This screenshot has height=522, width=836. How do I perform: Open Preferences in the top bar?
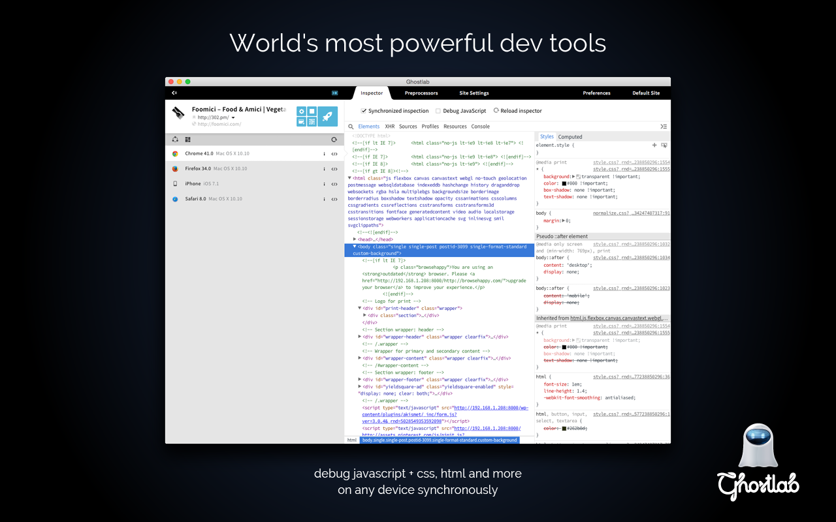tap(597, 93)
